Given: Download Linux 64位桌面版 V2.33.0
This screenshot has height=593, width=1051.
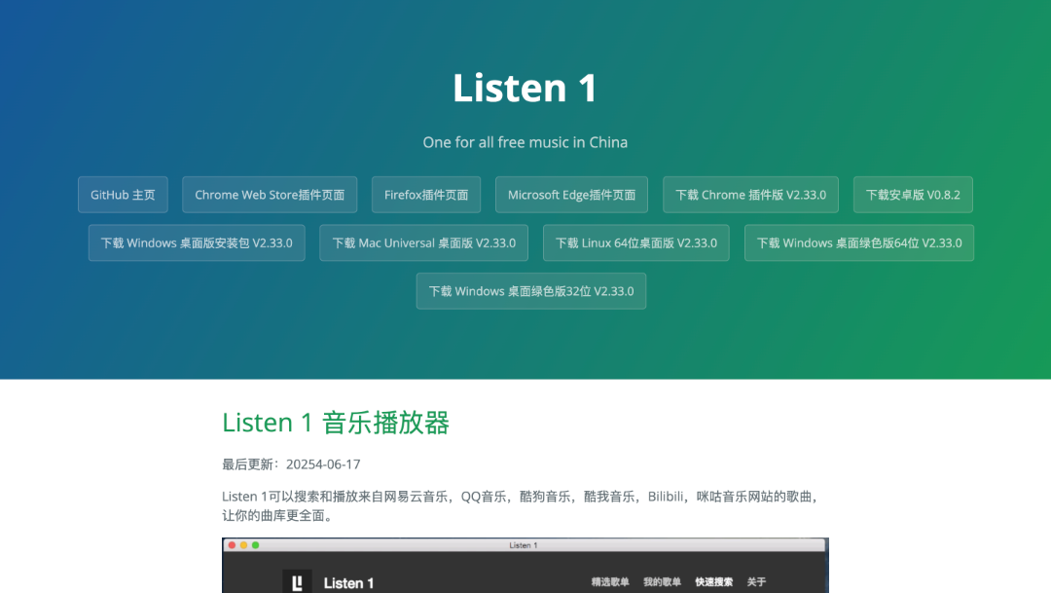Looking at the screenshot, I should pyautogui.click(x=636, y=242).
